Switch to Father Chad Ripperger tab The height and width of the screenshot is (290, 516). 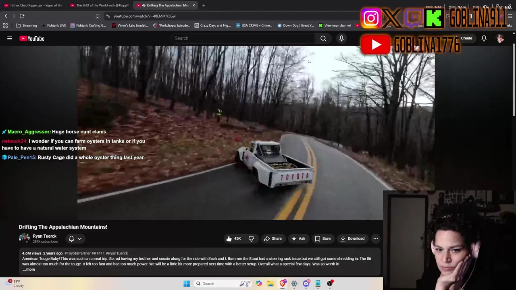tap(33, 5)
